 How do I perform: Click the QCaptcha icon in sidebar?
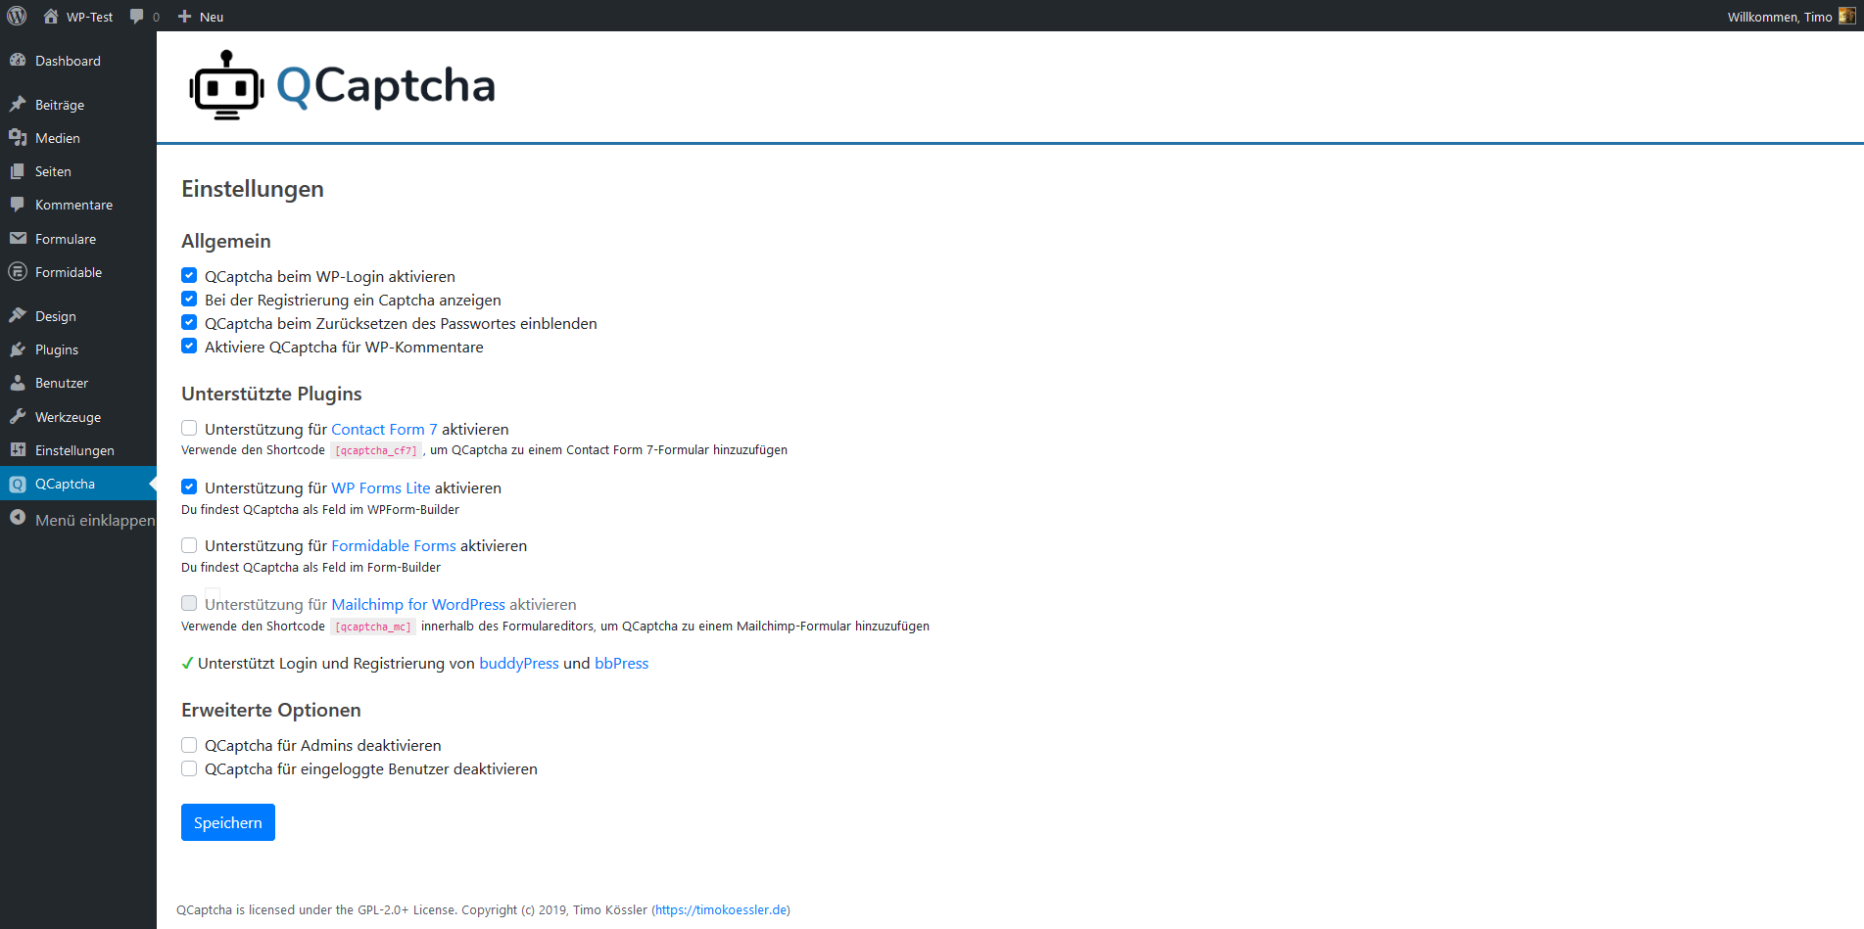tap(18, 484)
